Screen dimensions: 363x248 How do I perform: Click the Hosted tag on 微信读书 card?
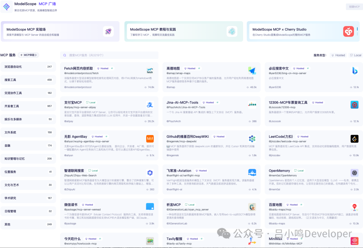click(87, 204)
